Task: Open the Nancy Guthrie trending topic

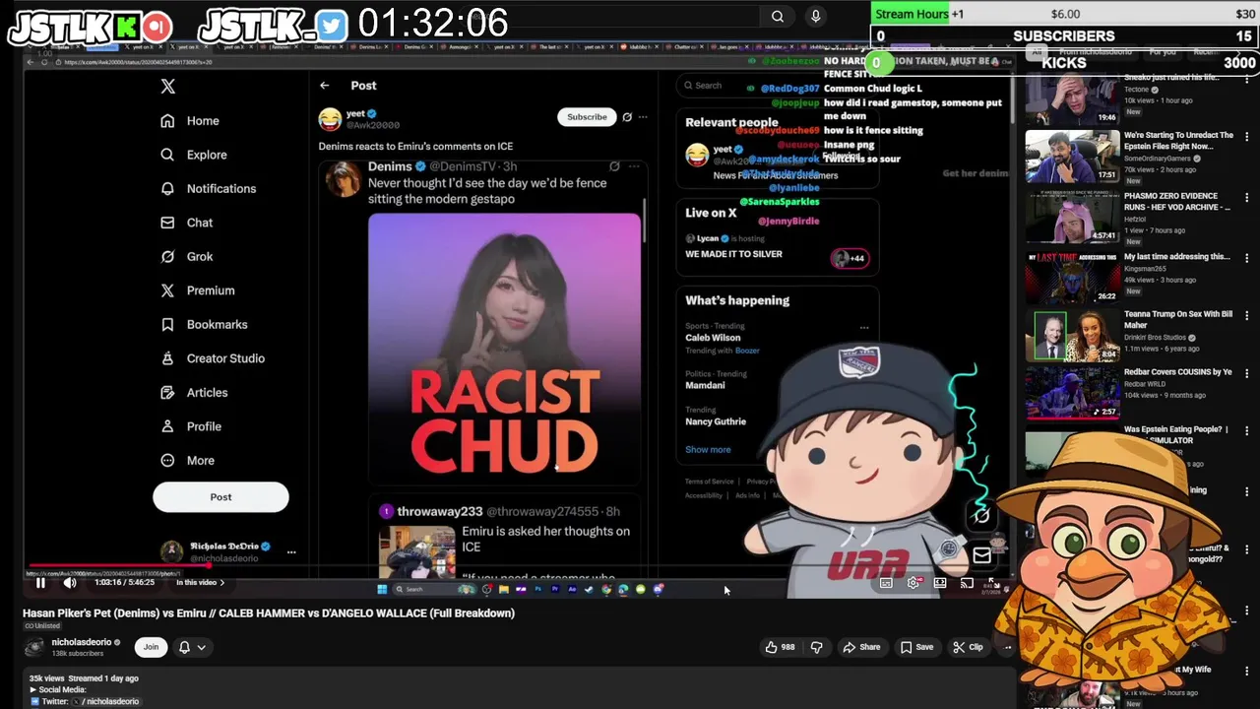Action: point(716,421)
